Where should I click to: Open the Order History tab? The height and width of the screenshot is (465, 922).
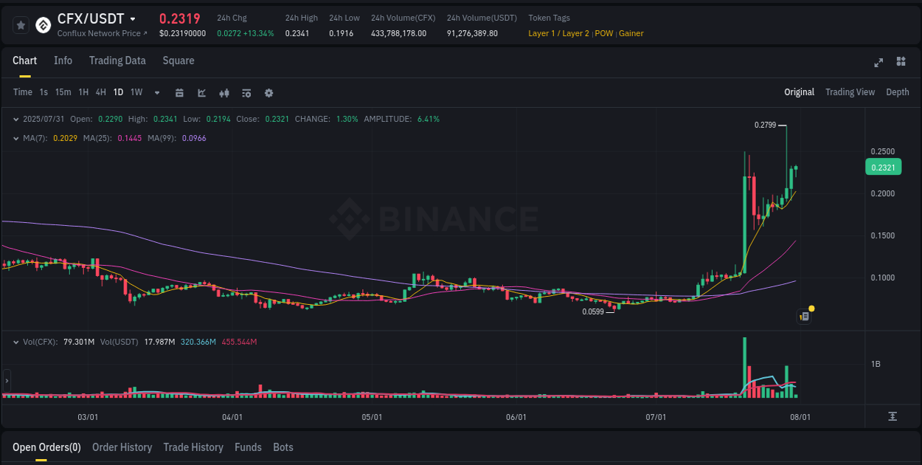(x=122, y=447)
